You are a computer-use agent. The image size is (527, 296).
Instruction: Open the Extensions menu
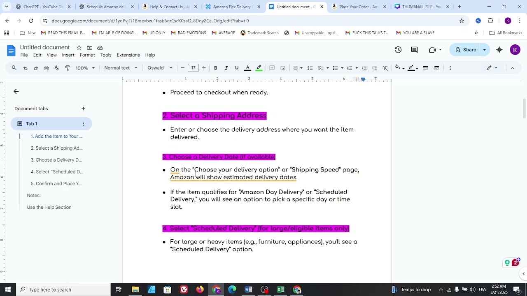click(x=128, y=55)
